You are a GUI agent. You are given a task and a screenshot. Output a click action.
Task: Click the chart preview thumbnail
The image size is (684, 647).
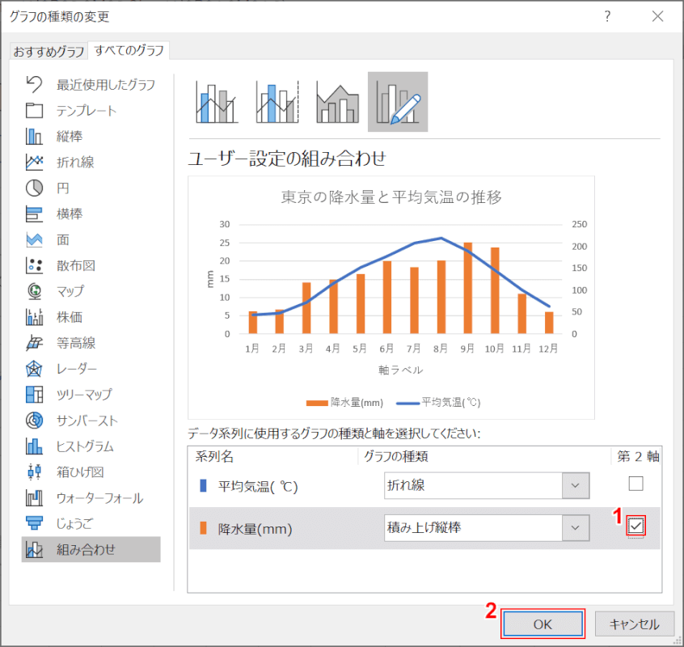point(391,298)
